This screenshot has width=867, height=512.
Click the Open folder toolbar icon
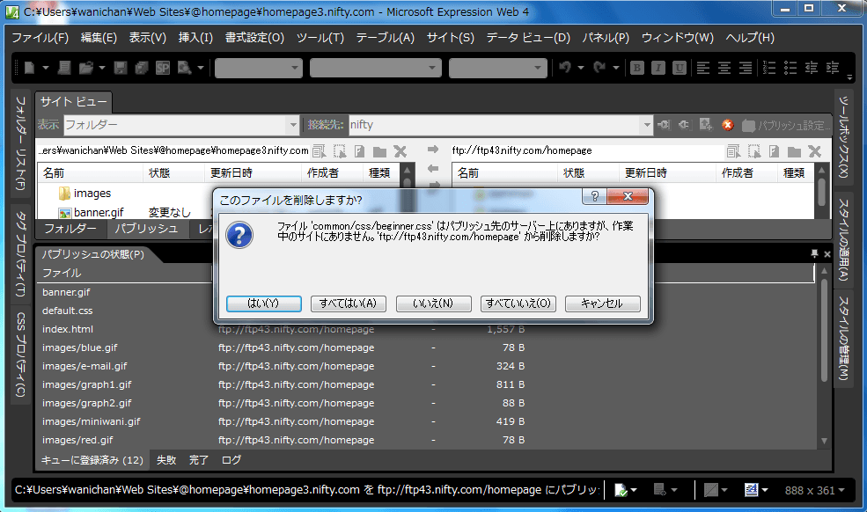pos(85,68)
